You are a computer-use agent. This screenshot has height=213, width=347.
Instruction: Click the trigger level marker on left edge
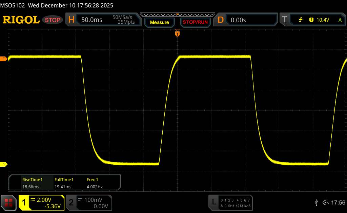4,59
